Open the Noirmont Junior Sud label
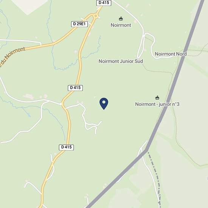 [121, 61]
